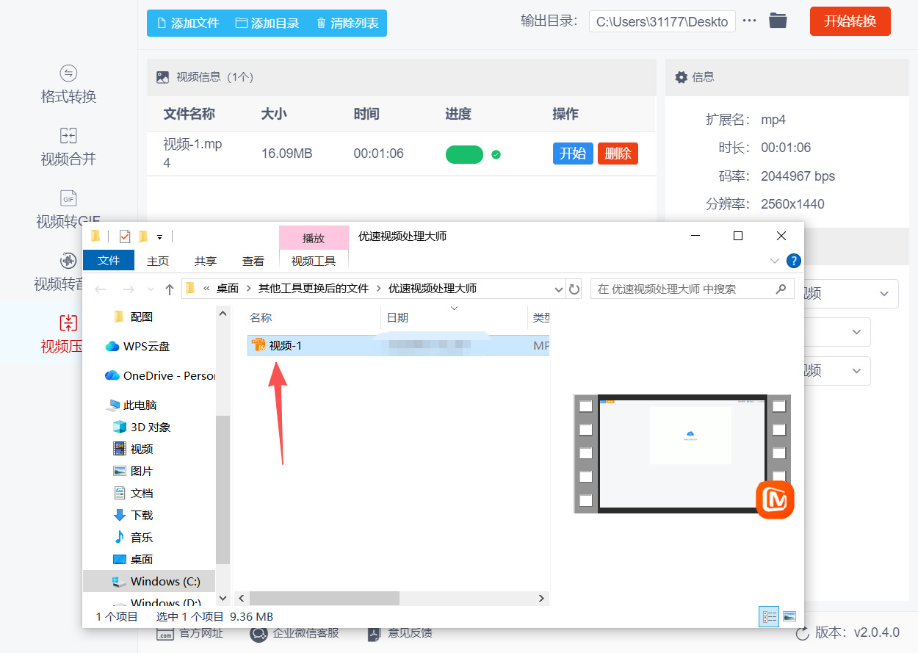Select the 视频转GIF sidebar icon
The width and height of the screenshot is (918, 653).
point(68,198)
